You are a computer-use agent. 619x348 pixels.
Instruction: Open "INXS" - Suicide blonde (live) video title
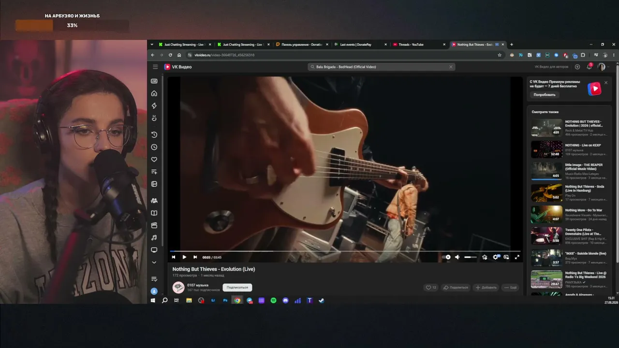point(586,253)
